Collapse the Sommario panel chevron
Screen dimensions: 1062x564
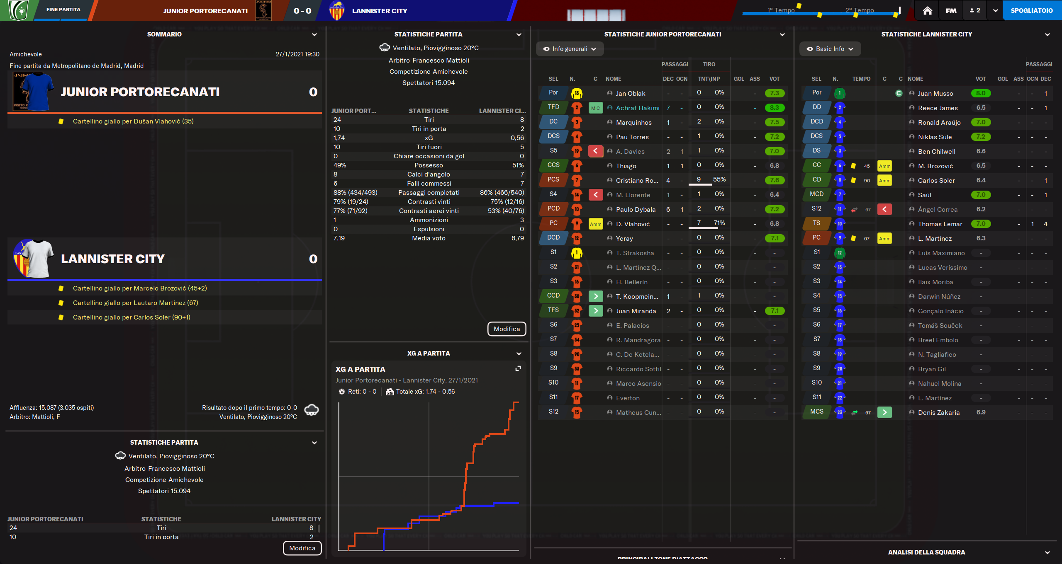tap(314, 35)
